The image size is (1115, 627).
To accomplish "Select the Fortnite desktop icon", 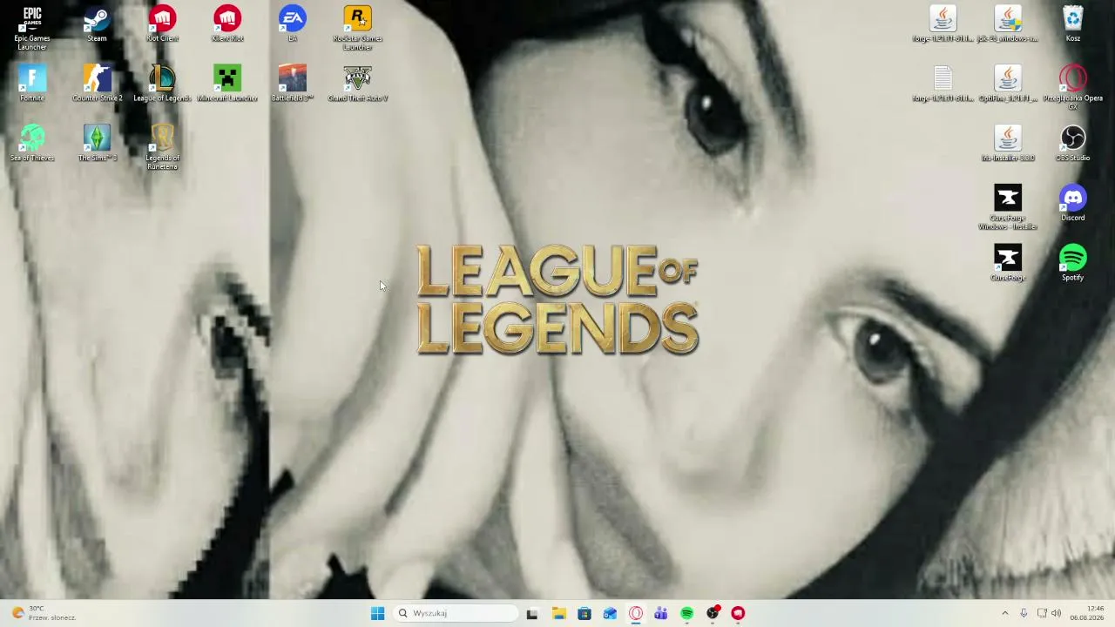I will pos(32,84).
